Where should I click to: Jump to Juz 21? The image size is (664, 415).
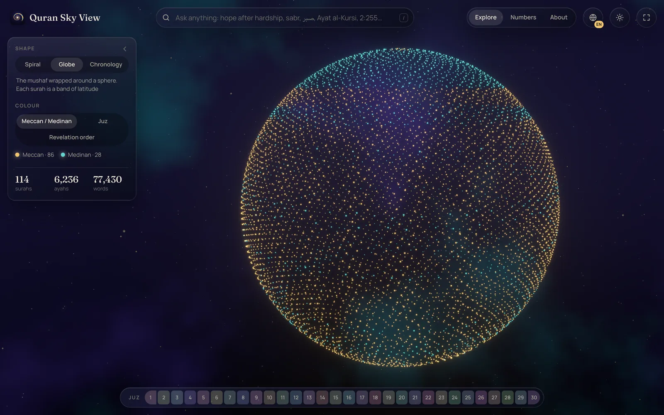tap(415, 398)
